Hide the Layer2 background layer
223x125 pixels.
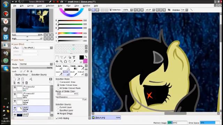click(15, 115)
